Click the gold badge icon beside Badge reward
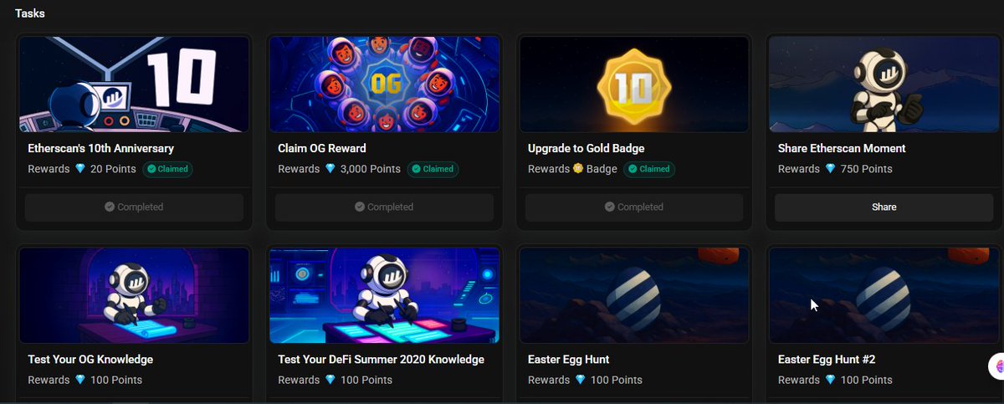The width and height of the screenshot is (1004, 404). coord(578,169)
